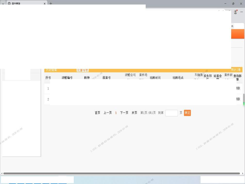Close the current browser tab
This screenshot has height=184, width=245.
pyautogui.click(x=45, y=4)
